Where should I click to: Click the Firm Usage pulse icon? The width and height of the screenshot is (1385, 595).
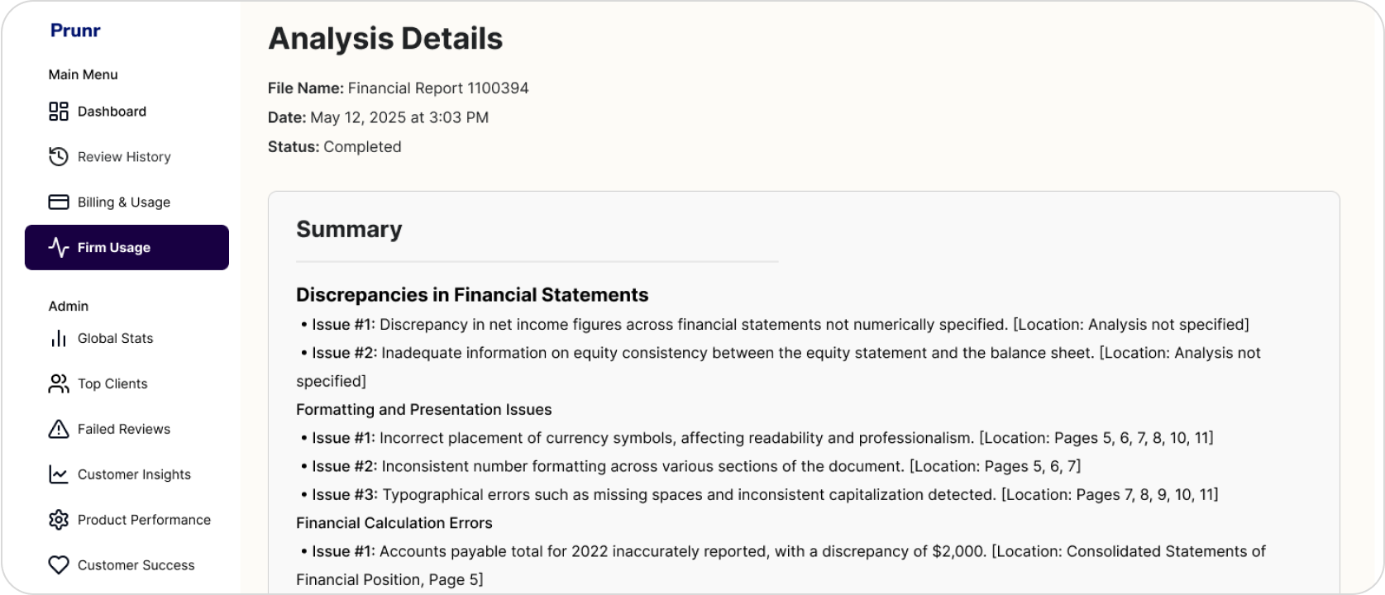[58, 248]
